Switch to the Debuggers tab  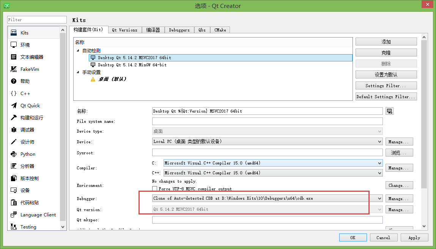tap(179, 30)
